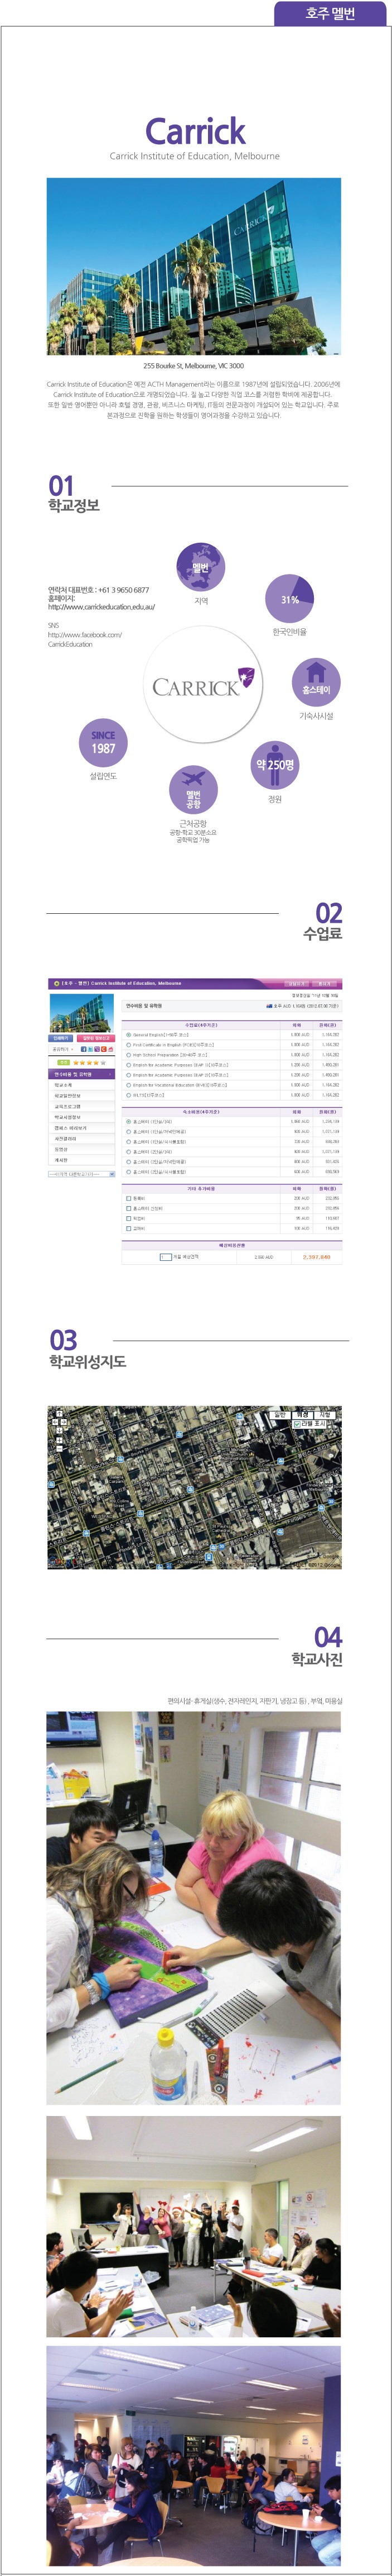Click the 01 학교정보 section heading

pyautogui.click(x=74, y=494)
